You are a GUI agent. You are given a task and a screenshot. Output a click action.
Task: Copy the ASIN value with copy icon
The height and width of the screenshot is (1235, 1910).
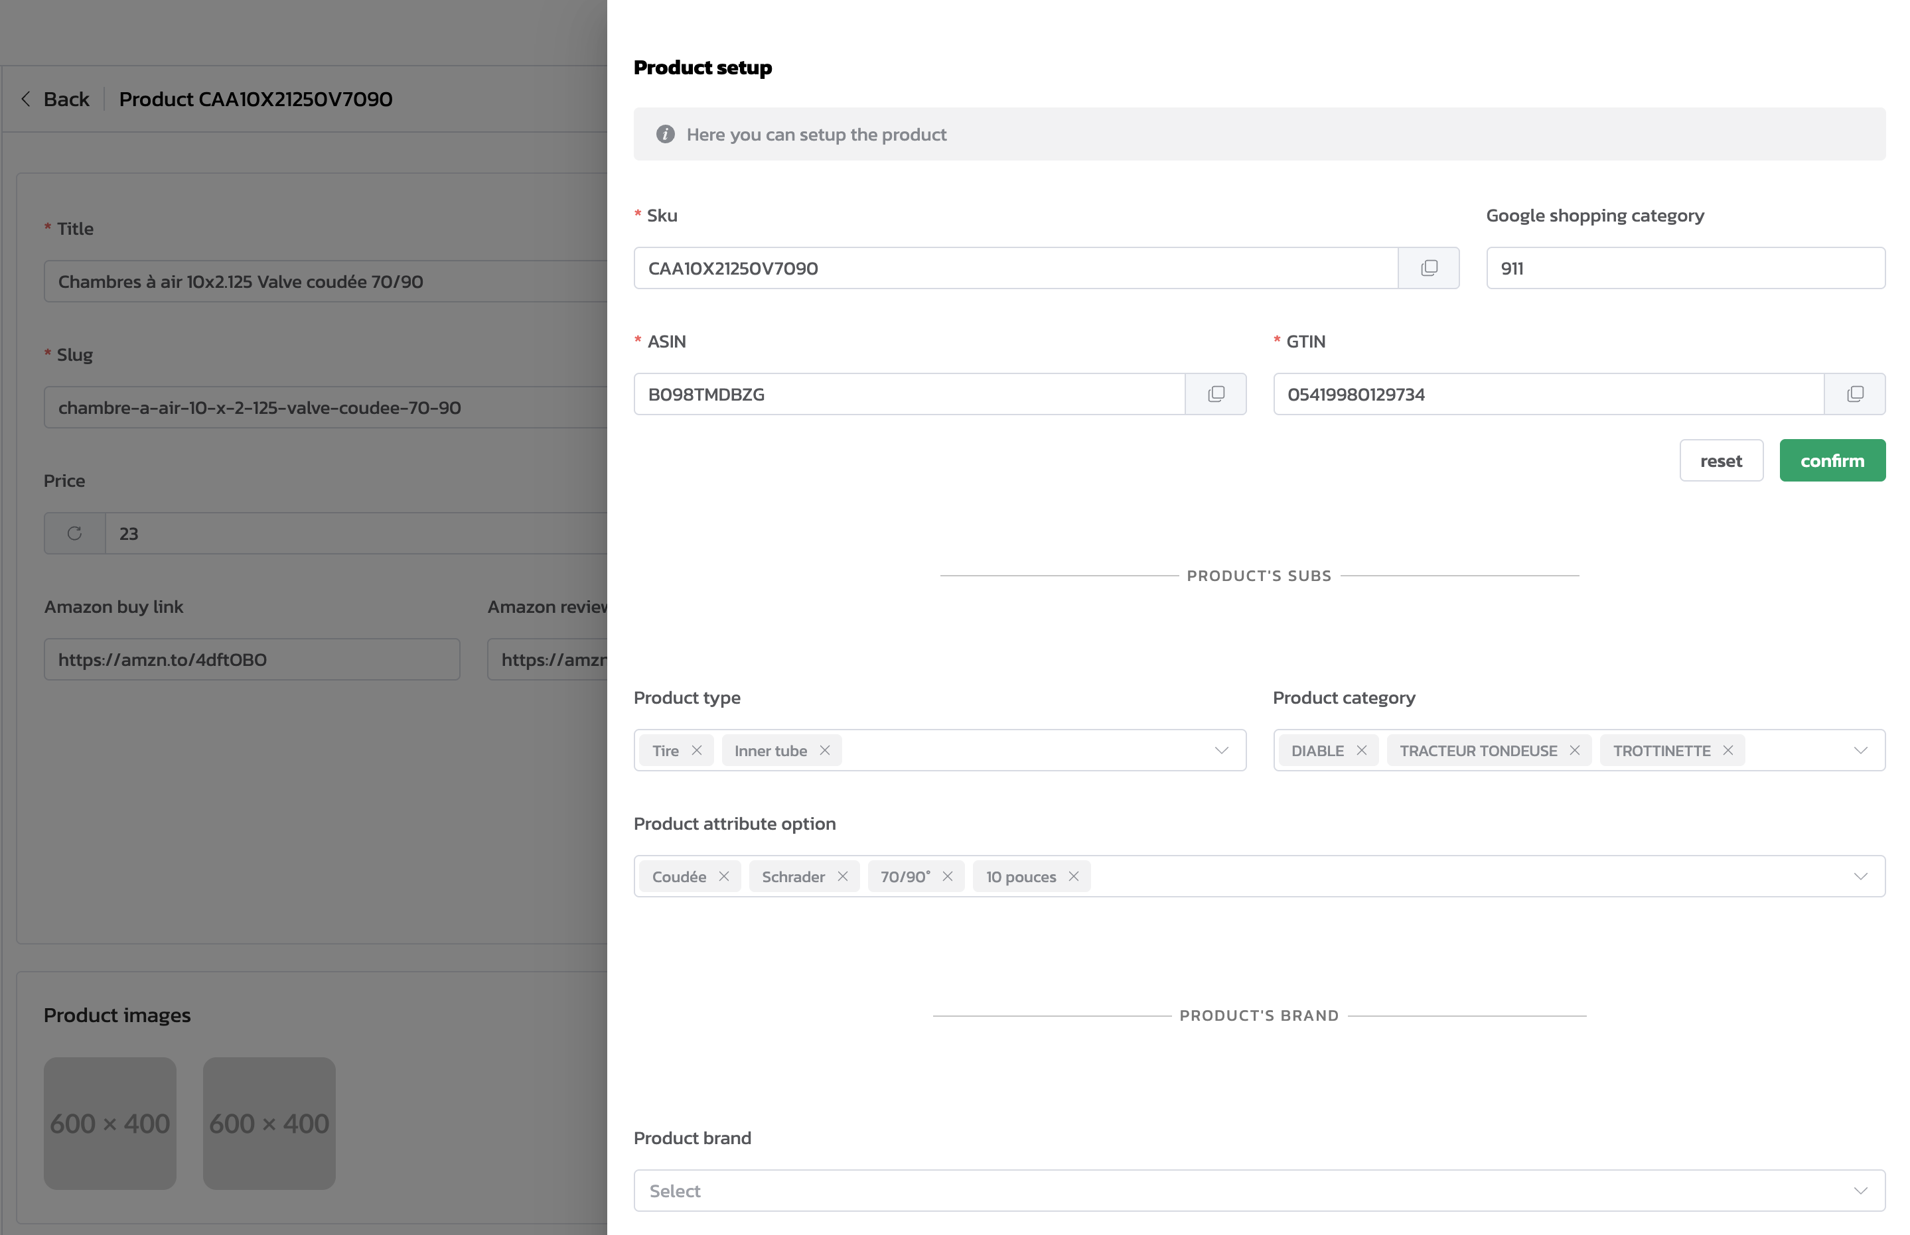1216,394
